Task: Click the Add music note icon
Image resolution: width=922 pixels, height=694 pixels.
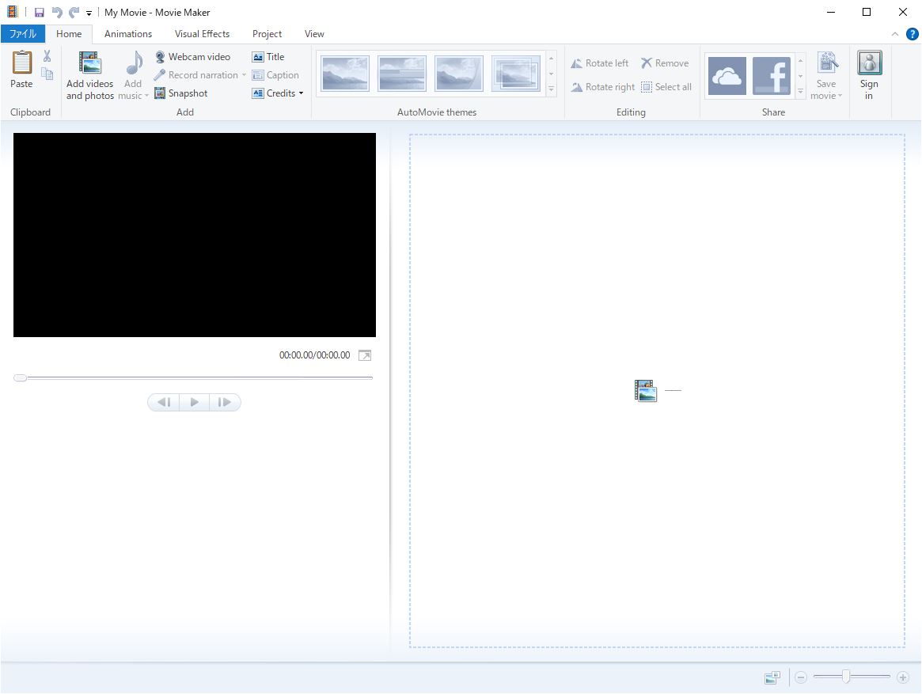Action: pyautogui.click(x=135, y=63)
